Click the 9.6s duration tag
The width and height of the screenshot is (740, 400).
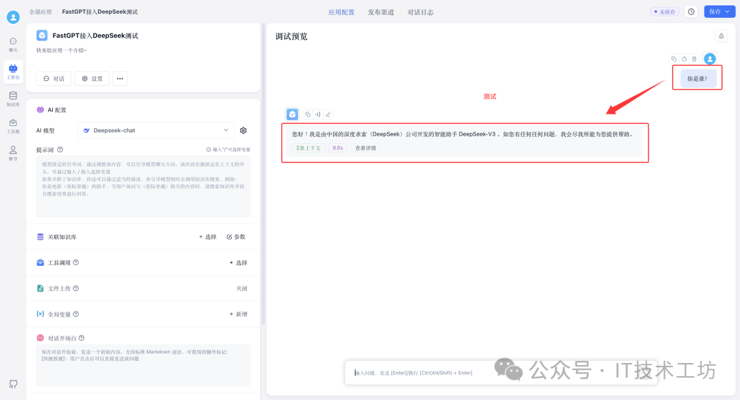337,148
